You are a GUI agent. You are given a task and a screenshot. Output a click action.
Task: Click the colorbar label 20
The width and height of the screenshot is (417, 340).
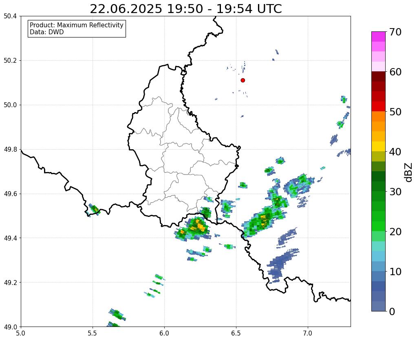[x=395, y=232]
